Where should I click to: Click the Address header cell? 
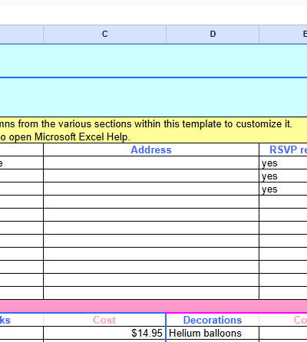(x=151, y=150)
